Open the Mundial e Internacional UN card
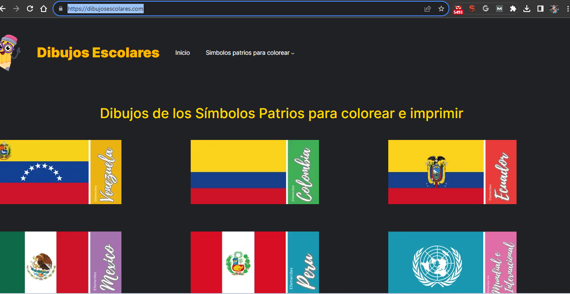The width and height of the screenshot is (570, 294). click(x=452, y=262)
